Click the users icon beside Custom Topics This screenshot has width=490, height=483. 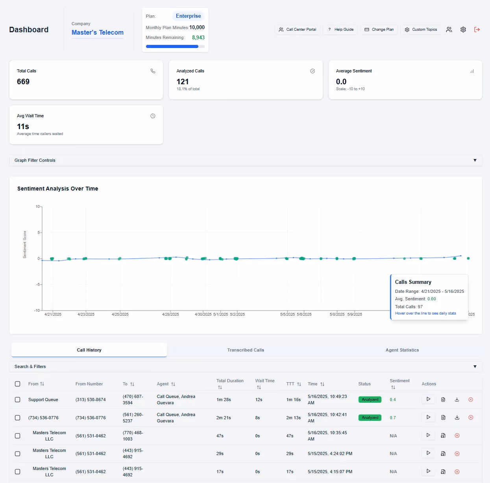(x=449, y=30)
